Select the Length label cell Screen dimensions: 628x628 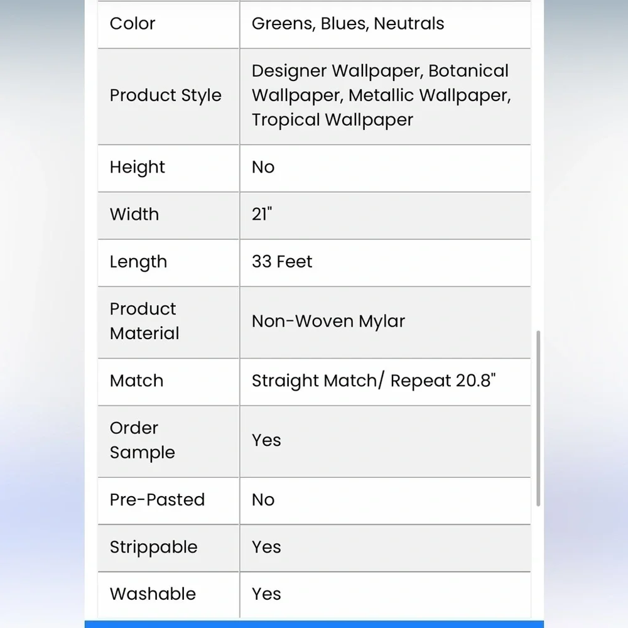[168, 263]
